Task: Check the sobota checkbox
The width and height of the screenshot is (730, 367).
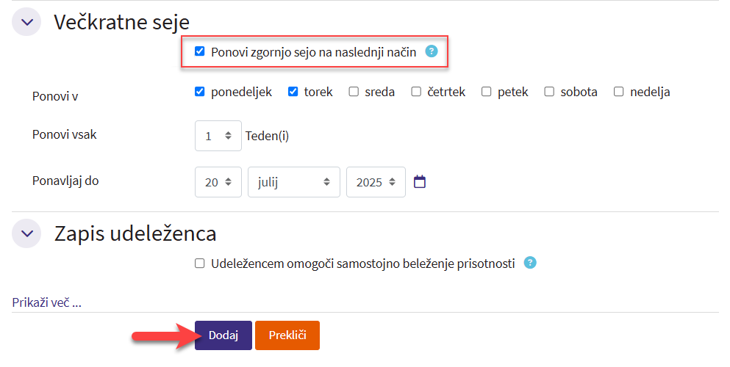Action: point(549,92)
